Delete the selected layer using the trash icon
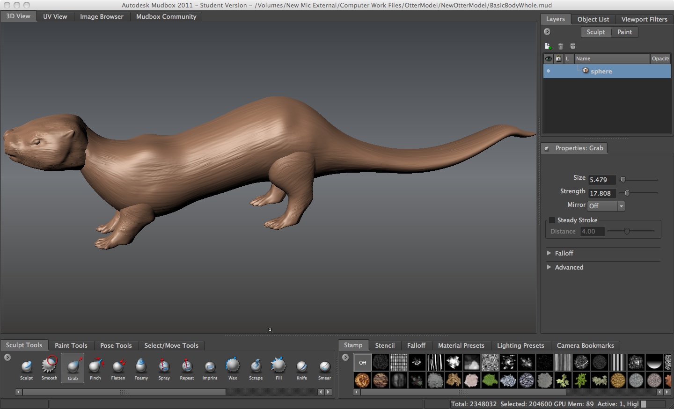 [560, 46]
